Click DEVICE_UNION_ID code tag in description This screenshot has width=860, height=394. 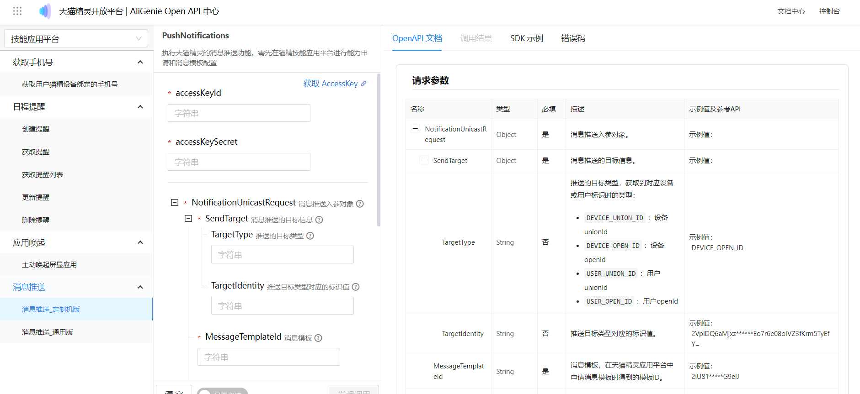click(x=614, y=218)
